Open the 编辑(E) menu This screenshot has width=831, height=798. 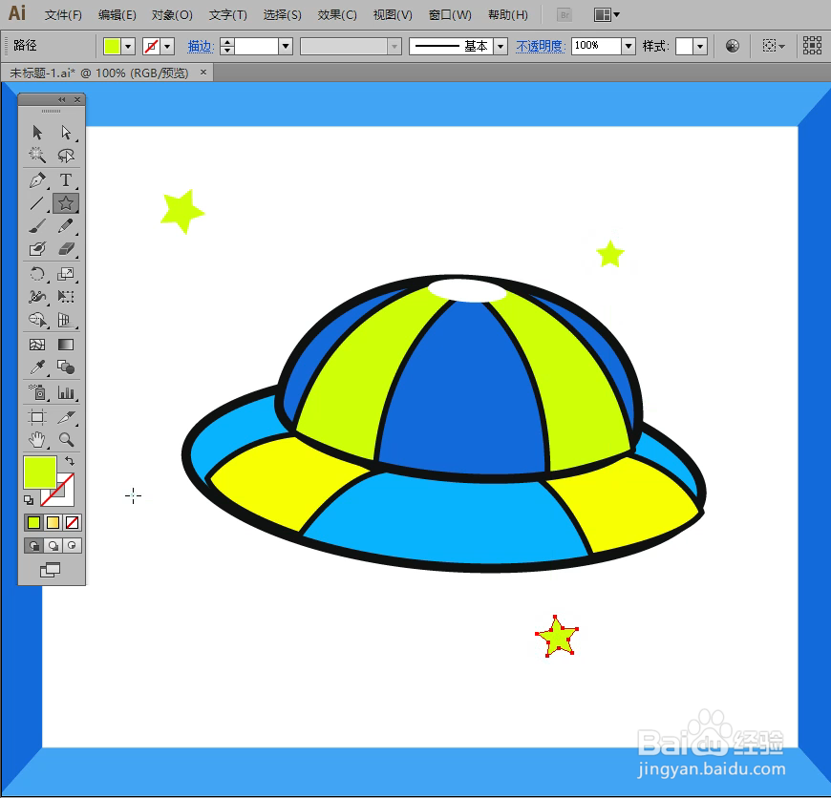coord(117,15)
